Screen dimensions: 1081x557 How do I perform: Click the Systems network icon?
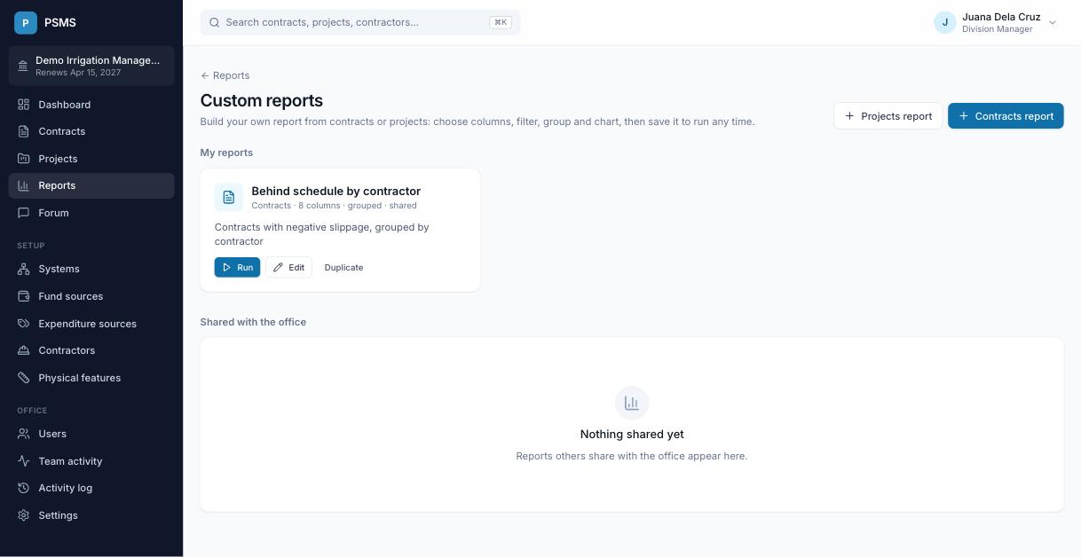24,269
